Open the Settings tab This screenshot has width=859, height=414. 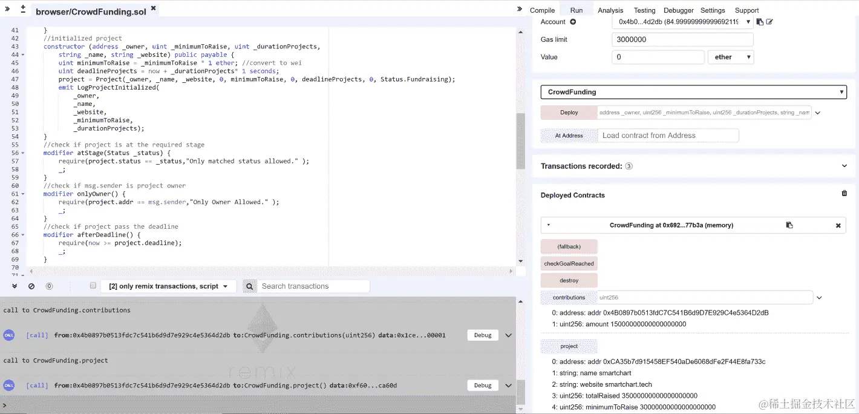click(713, 10)
